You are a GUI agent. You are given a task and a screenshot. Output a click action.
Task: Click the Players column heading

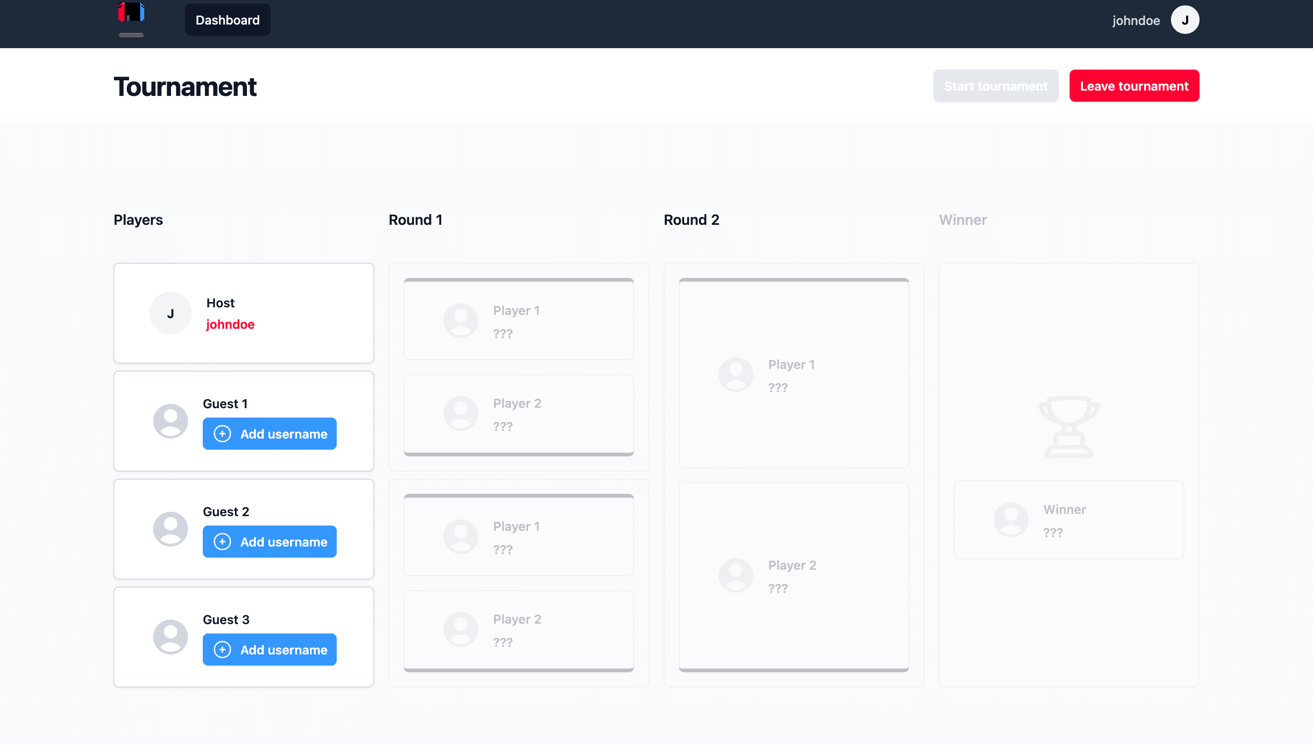(x=138, y=220)
